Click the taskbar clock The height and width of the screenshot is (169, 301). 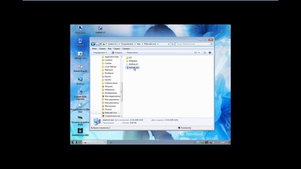pos(222,142)
